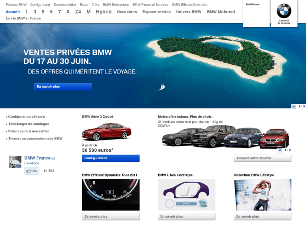Image resolution: width=306 pixels, height=229 pixels.
Task: Select the 5 series navigation item
Action: [43, 12]
